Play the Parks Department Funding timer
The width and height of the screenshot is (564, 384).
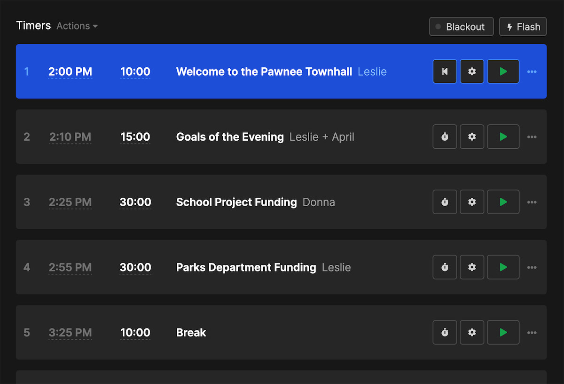click(503, 267)
